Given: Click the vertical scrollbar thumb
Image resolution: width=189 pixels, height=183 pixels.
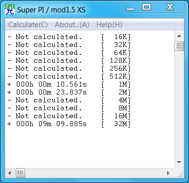Looking at the screenshot, I should coord(179,46).
